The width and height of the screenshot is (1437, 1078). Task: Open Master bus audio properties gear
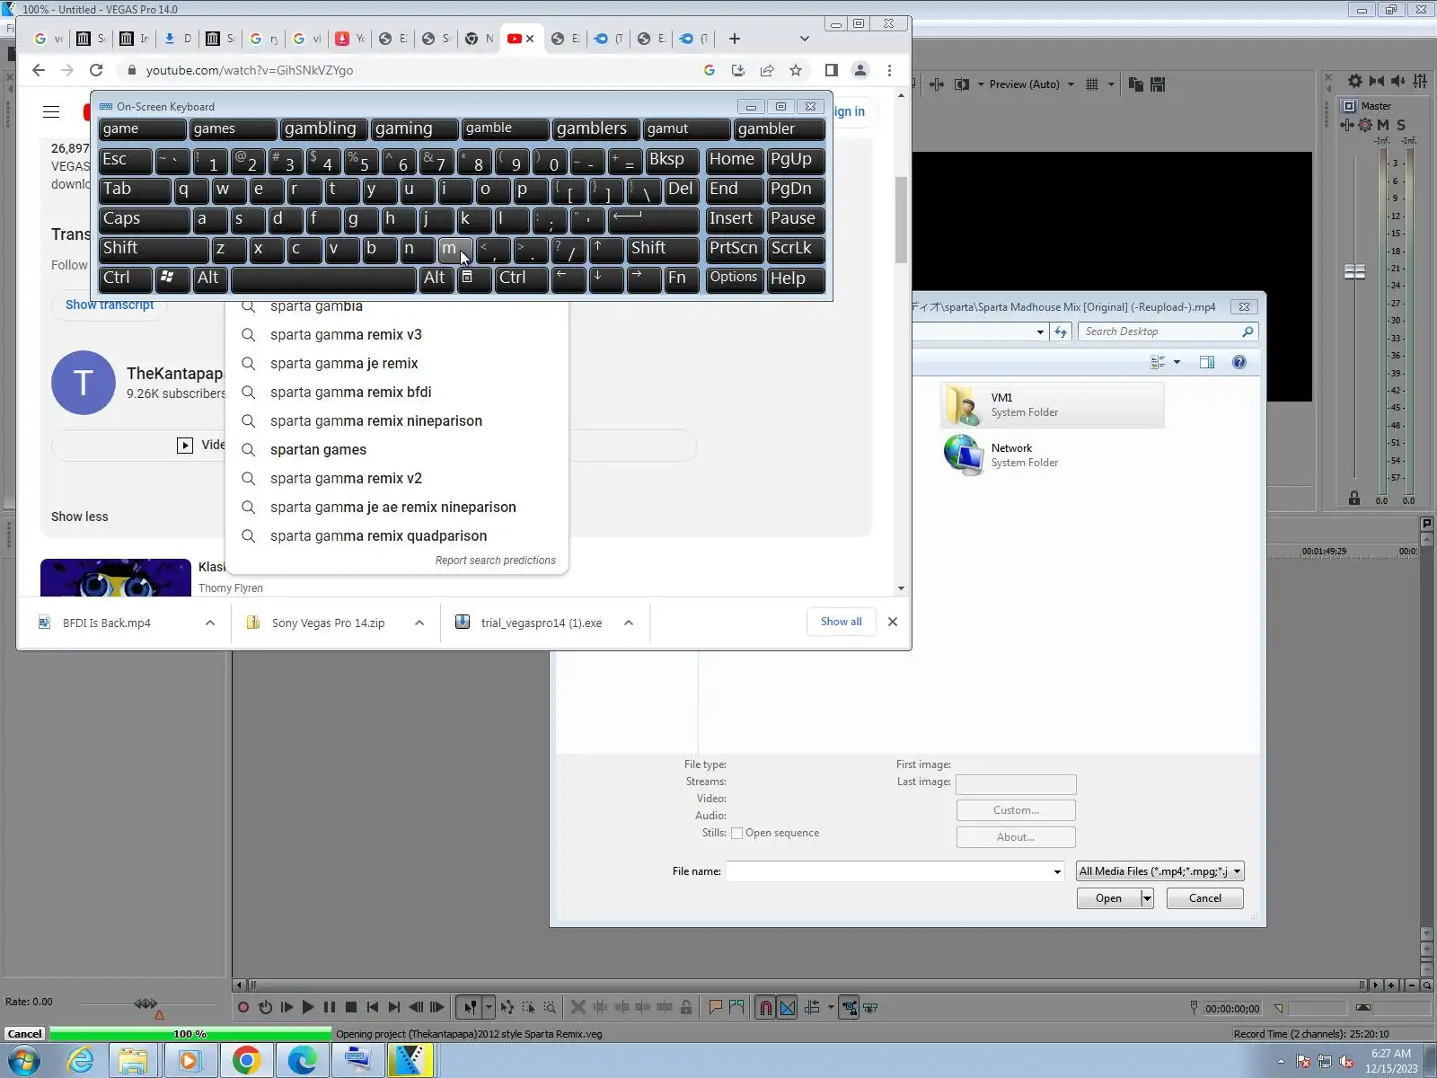[x=1355, y=81]
